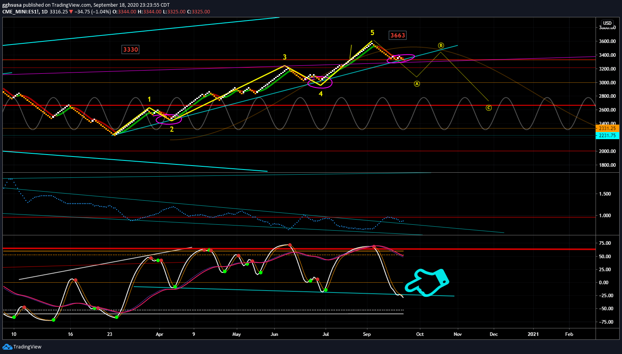The image size is (622, 354).
Task: Click the yellow wave 2 label
Action: click(172, 129)
